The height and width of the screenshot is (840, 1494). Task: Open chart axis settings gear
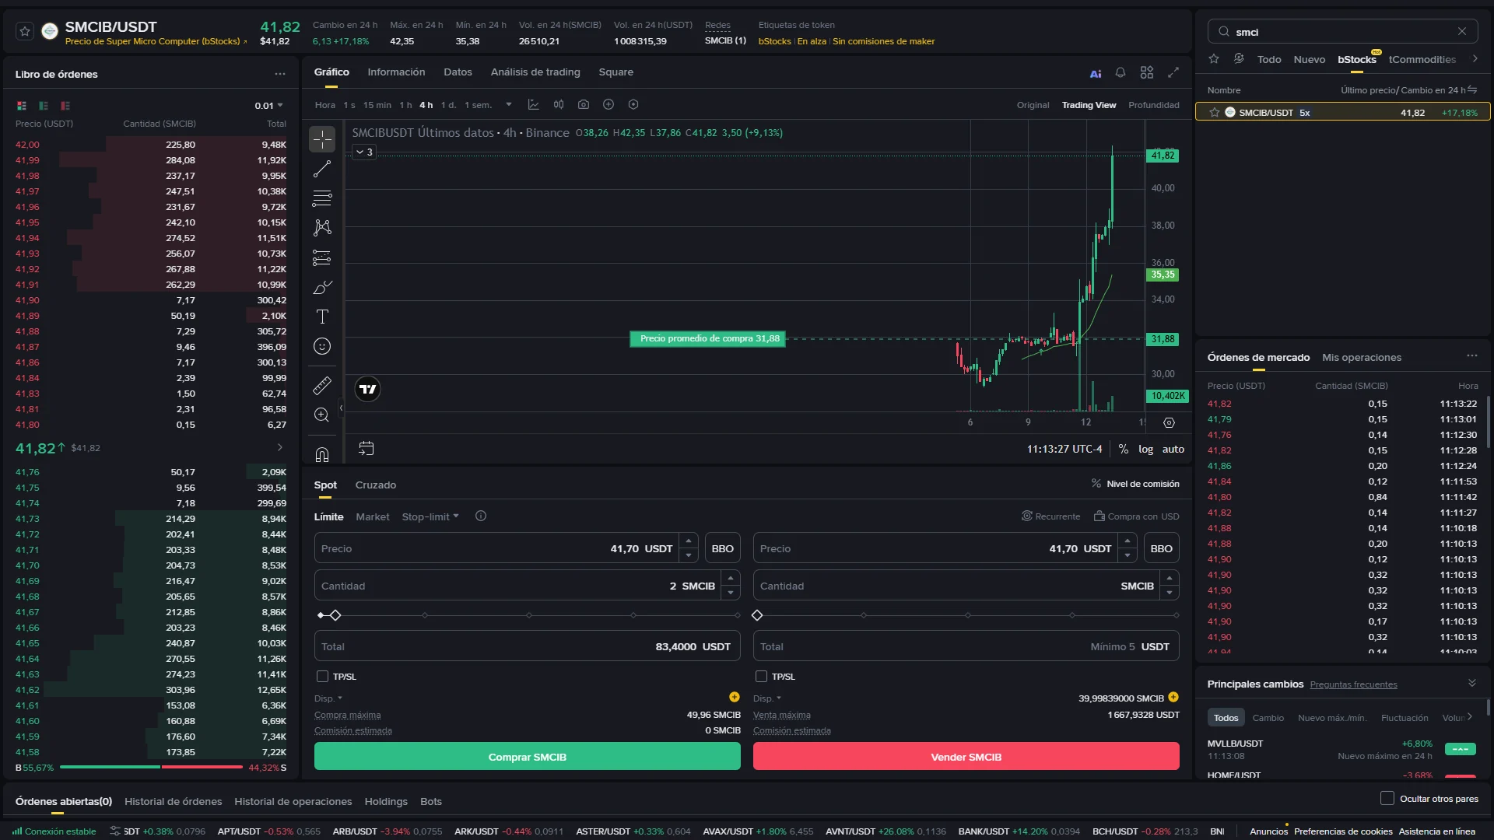(x=1169, y=422)
